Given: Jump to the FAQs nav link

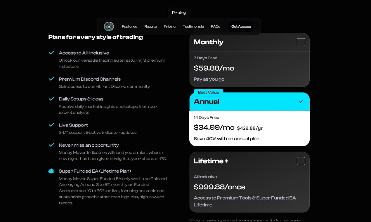Looking at the screenshot, I should tap(216, 27).
